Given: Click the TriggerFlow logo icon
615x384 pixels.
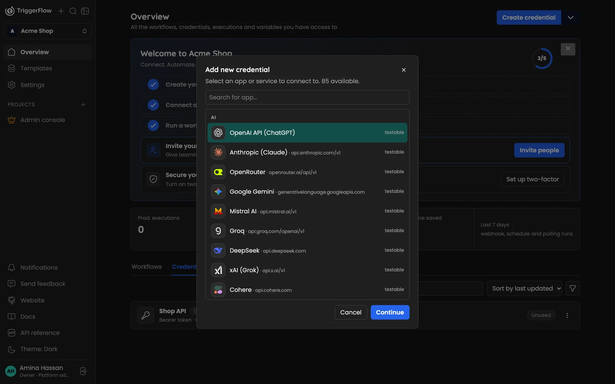Looking at the screenshot, I should click(10, 11).
